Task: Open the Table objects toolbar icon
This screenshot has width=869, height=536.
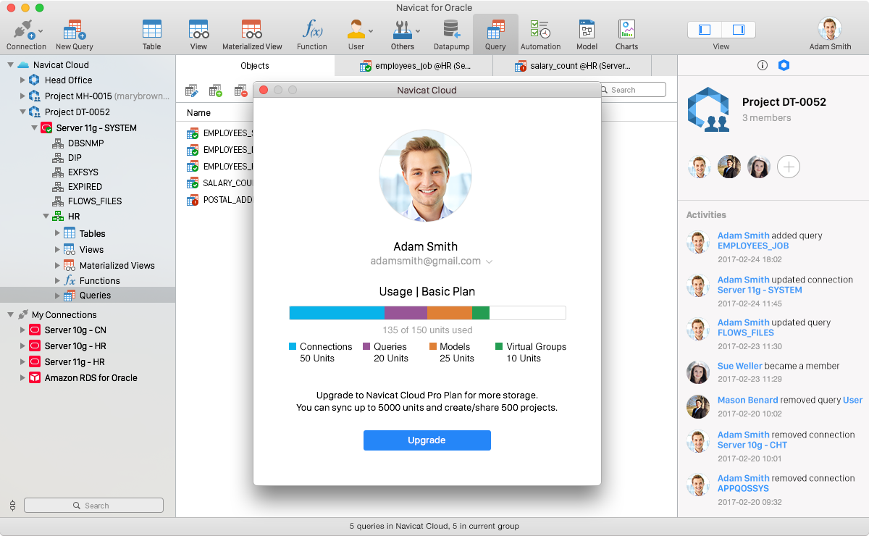Action: pyautogui.click(x=151, y=34)
